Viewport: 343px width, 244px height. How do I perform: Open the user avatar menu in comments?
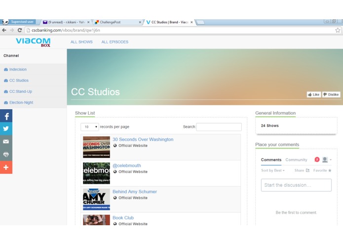tap(327, 160)
